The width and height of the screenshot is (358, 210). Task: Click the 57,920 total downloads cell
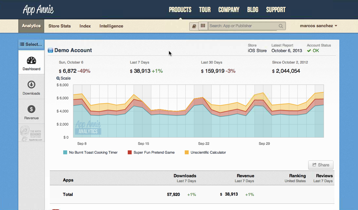coord(173,195)
